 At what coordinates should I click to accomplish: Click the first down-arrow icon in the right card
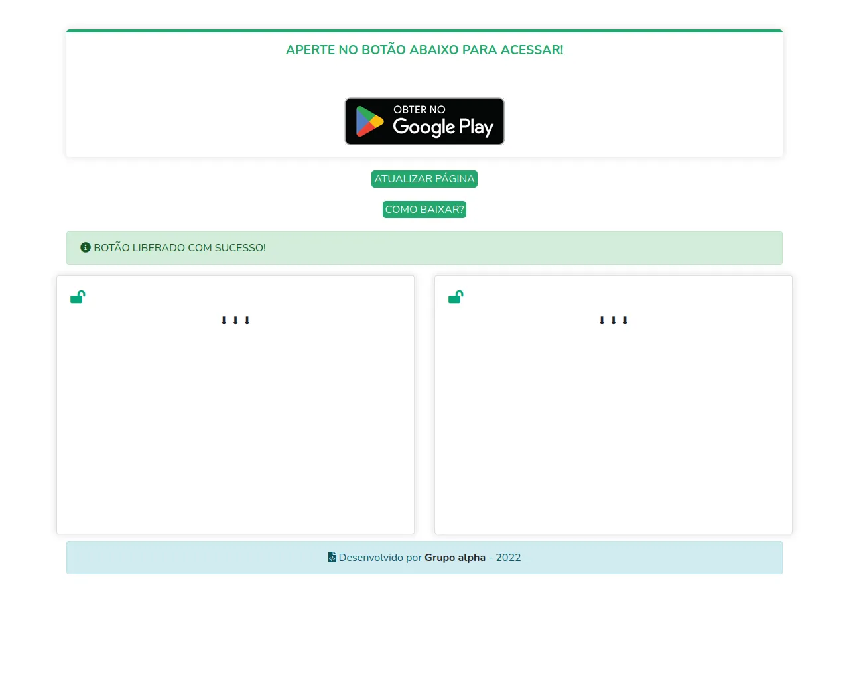point(602,320)
